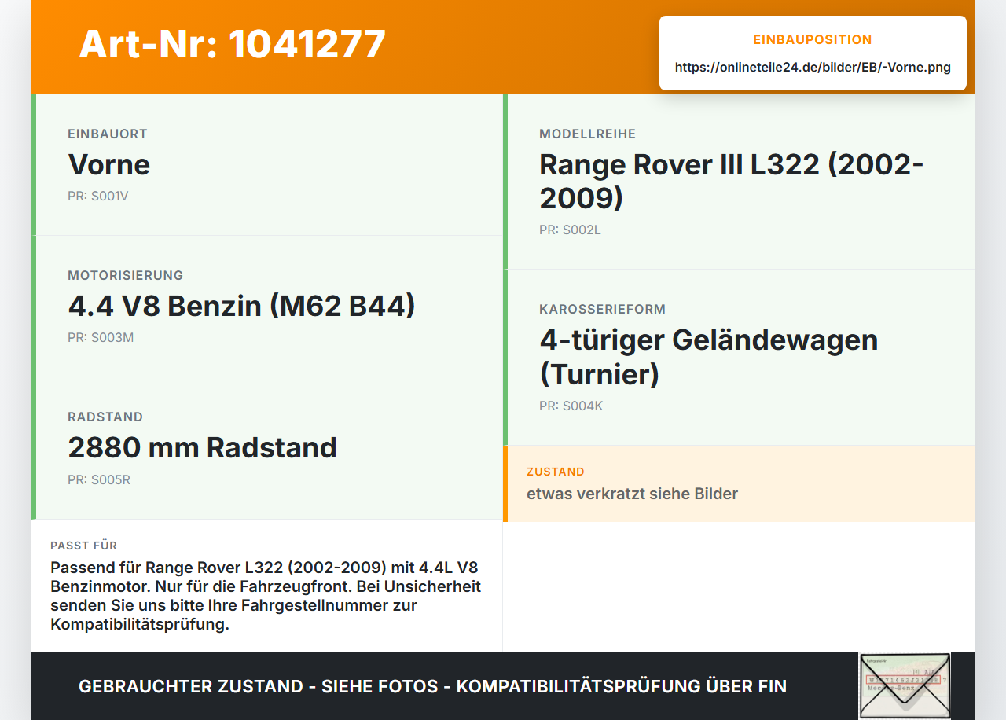Click the vehicle registration document thumbnail
The image size is (1006, 720).
(x=905, y=685)
